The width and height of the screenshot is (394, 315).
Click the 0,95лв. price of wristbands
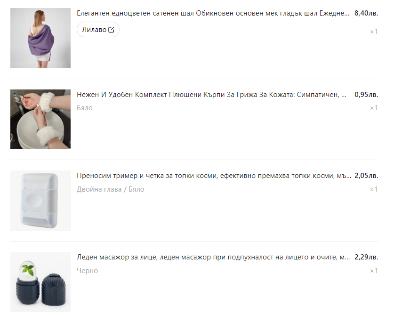(366, 95)
